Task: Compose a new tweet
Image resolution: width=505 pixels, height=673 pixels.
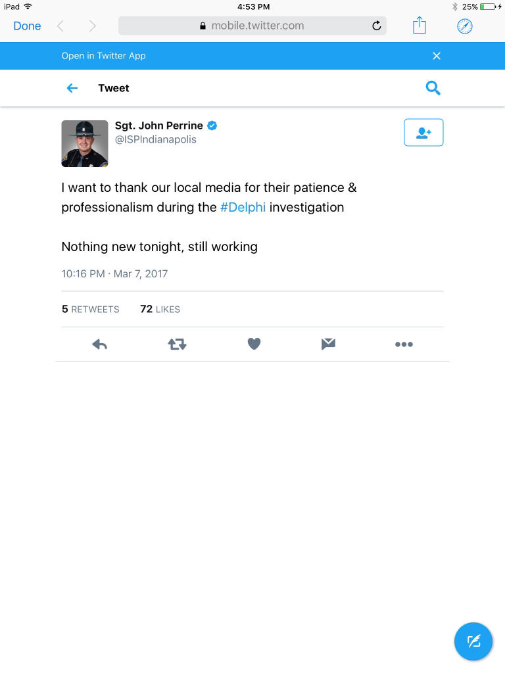Action: click(x=473, y=641)
